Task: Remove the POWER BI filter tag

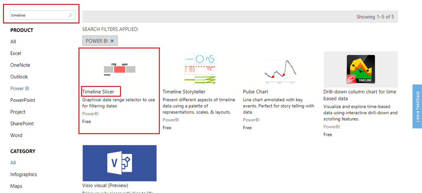Action: click(x=112, y=41)
